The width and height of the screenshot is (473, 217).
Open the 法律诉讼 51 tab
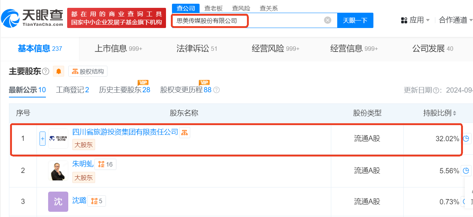tap(197, 49)
